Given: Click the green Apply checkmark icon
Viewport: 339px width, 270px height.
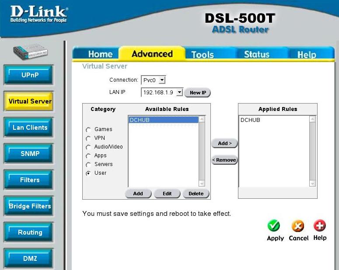Looking at the screenshot, I should click(x=274, y=226).
